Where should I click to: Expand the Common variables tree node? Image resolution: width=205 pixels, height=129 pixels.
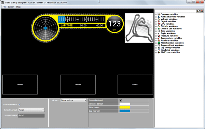pyautogui.click(x=156, y=14)
